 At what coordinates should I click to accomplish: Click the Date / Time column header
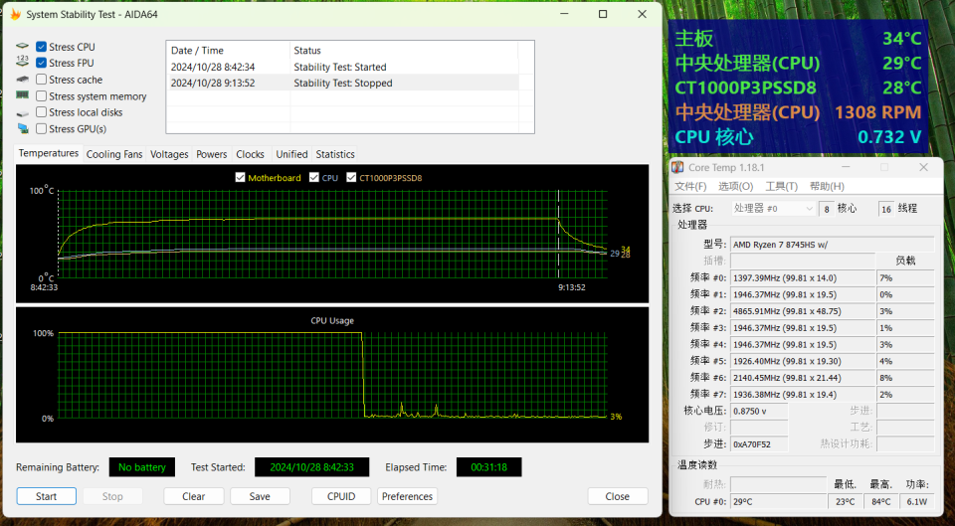pyautogui.click(x=228, y=51)
